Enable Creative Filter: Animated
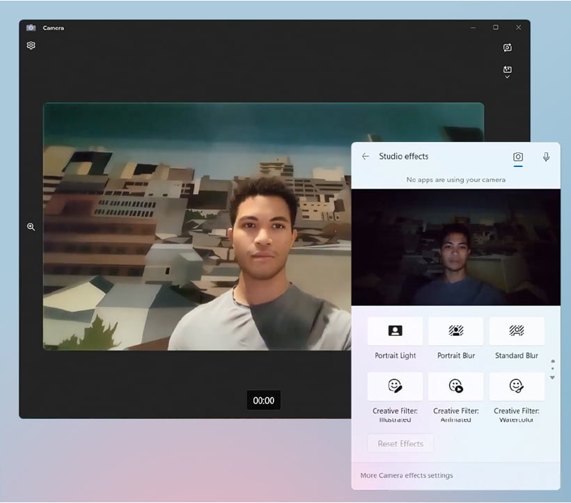Viewport: 571px width, 503px height. (456, 386)
